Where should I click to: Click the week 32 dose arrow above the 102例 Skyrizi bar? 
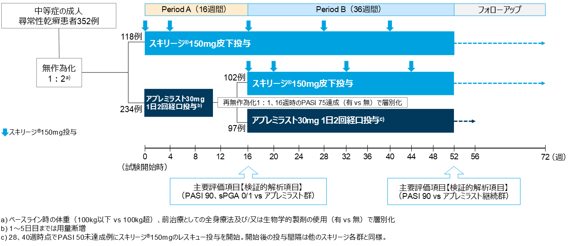[346, 66]
